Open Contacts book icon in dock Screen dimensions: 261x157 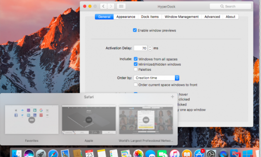point(77,154)
